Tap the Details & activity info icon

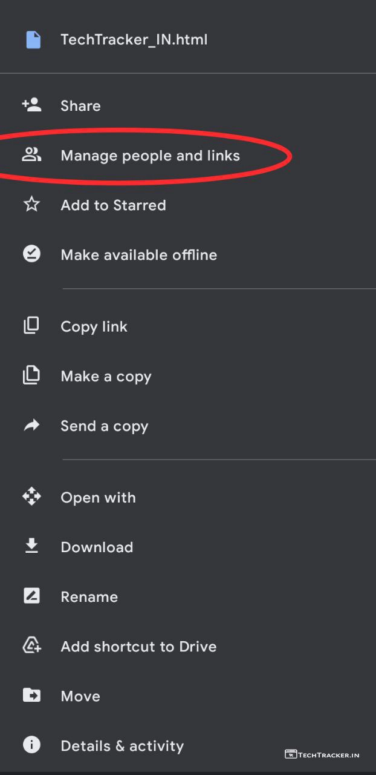click(x=31, y=745)
